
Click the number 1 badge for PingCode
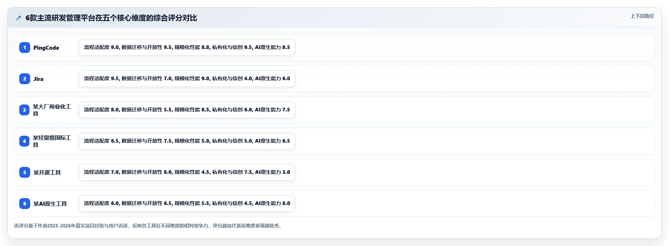click(x=25, y=48)
